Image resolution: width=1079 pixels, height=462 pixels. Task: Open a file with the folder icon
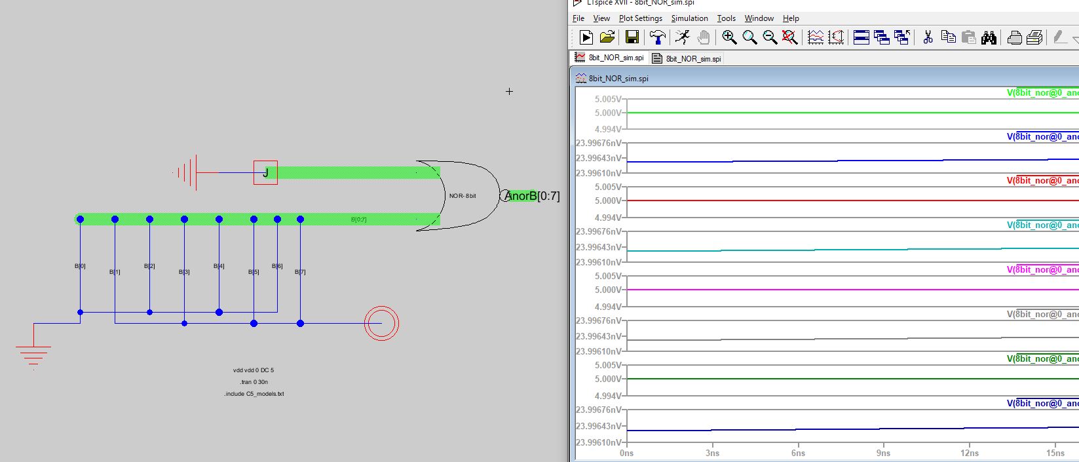(607, 37)
